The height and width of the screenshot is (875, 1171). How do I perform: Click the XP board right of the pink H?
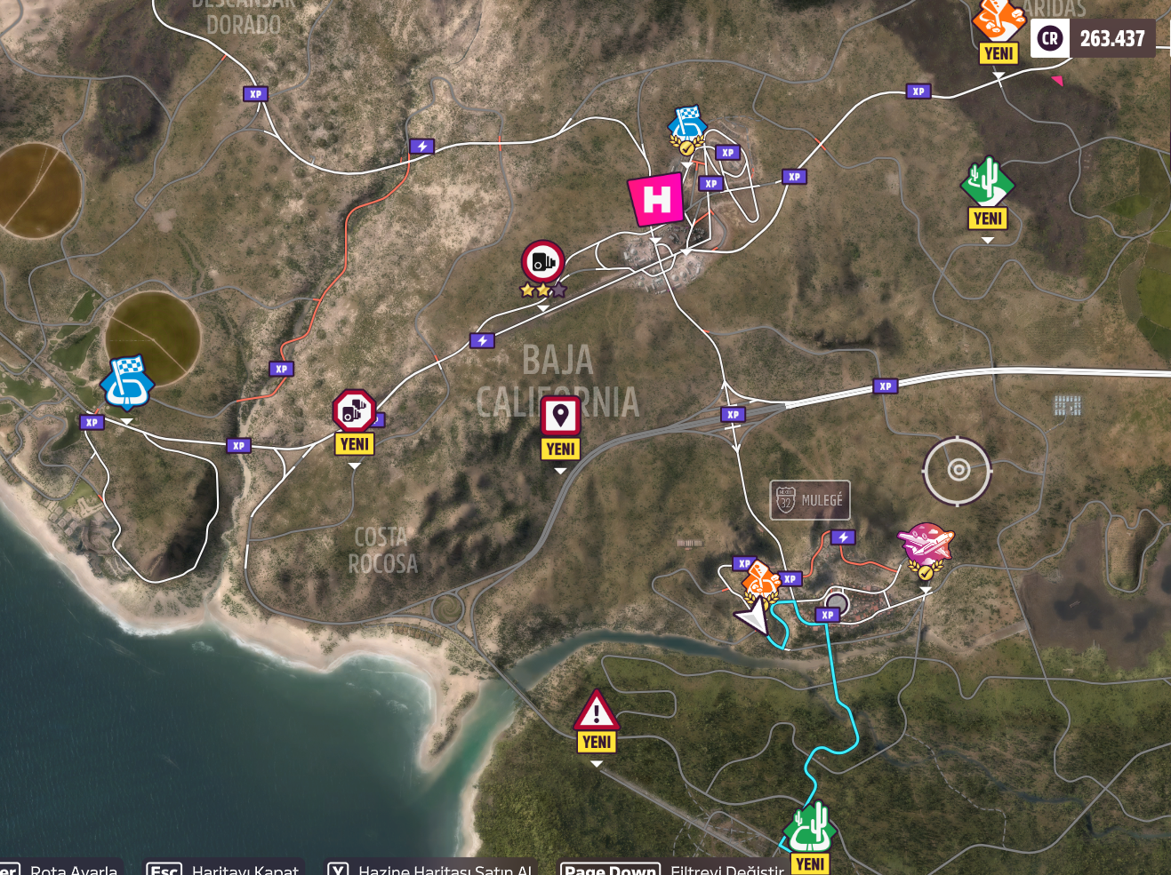pyautogui.click(x=710, y=184)
